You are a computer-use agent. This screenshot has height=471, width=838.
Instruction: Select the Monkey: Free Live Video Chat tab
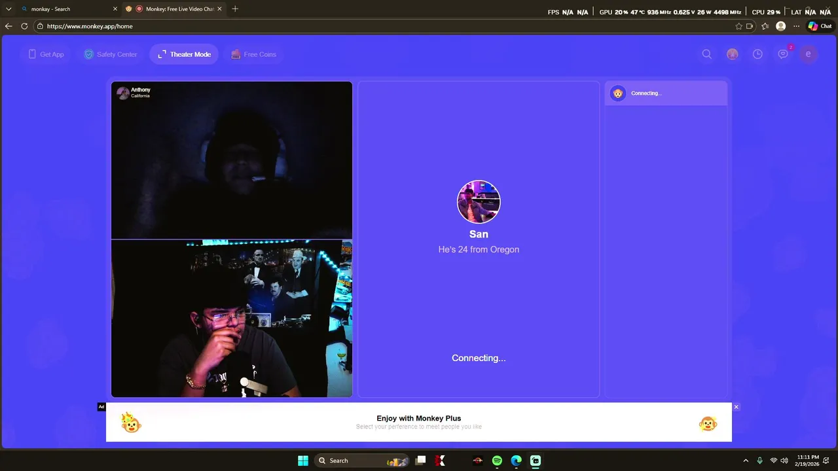coord(174,9)
